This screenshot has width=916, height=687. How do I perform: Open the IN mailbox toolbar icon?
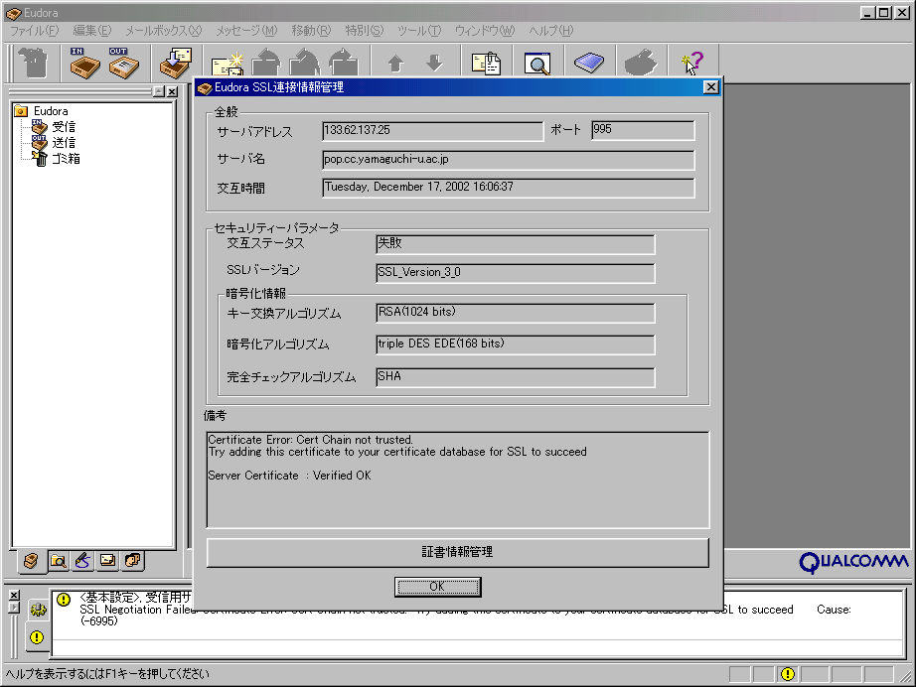pyautogui.click(x=84, y=63)
